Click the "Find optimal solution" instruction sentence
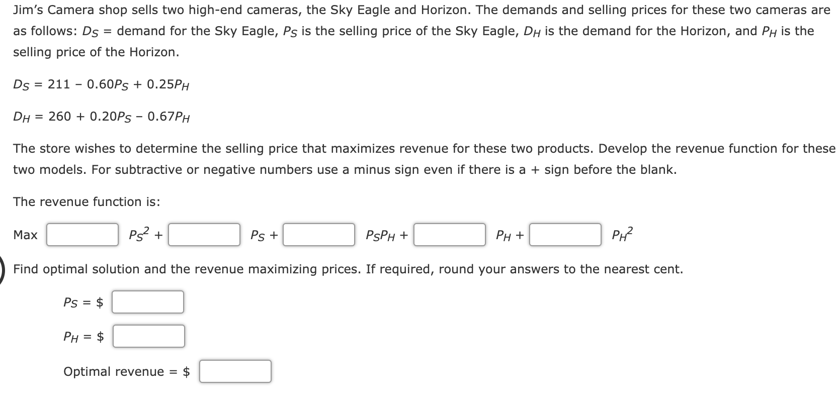 [x=348, y=269]
